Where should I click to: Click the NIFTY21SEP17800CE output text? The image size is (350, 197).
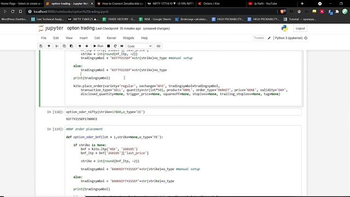[81, 119]
